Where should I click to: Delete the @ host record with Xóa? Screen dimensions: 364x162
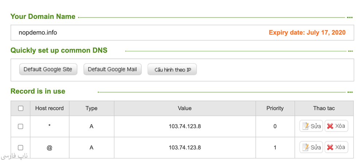click(336, 147)
